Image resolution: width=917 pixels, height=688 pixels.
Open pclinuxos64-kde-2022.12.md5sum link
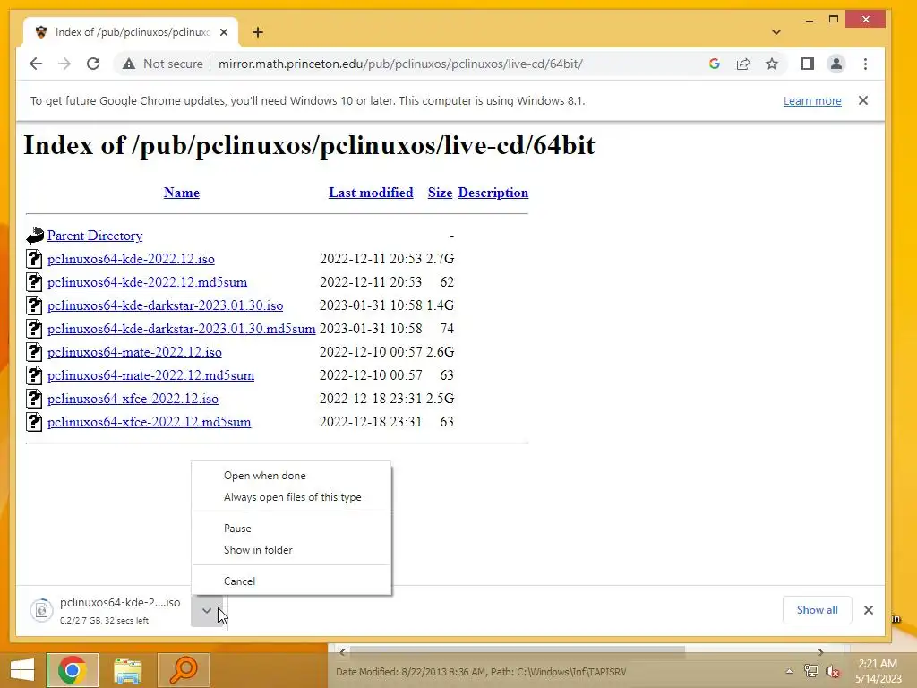point(148,282)
